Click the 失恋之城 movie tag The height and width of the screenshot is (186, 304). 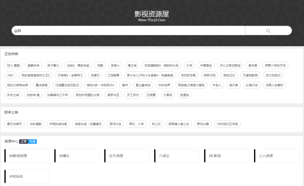(x=13, y=95)
